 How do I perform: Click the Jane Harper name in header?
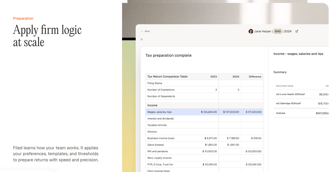tap(263, 31)
